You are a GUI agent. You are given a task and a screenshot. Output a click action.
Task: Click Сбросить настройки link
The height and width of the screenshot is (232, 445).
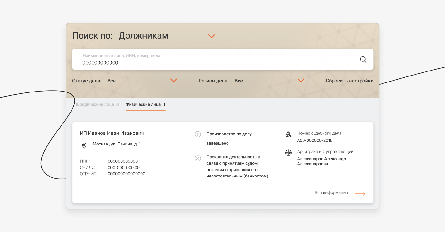pos(350,81)
